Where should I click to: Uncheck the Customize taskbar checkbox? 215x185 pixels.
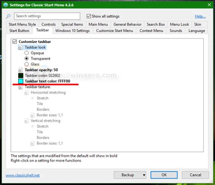pos(15,42)
